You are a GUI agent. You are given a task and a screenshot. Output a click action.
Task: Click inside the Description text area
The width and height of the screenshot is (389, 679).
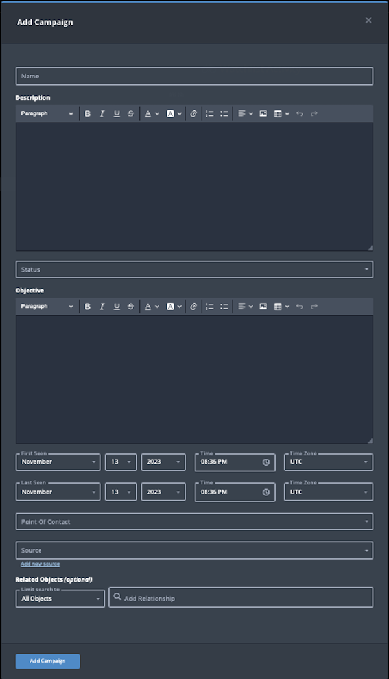tap(194, 187)
